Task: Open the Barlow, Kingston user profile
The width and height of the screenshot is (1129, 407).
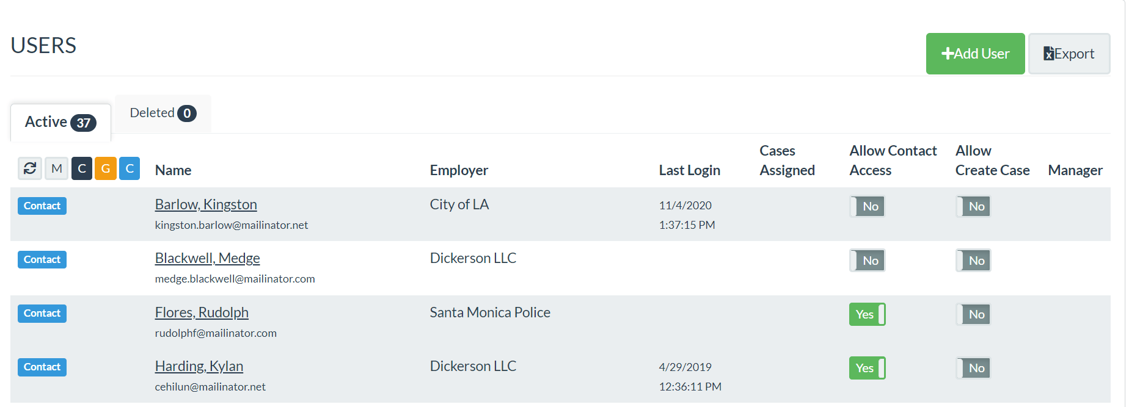Action: pyautogui.click(x=205, y=204)
